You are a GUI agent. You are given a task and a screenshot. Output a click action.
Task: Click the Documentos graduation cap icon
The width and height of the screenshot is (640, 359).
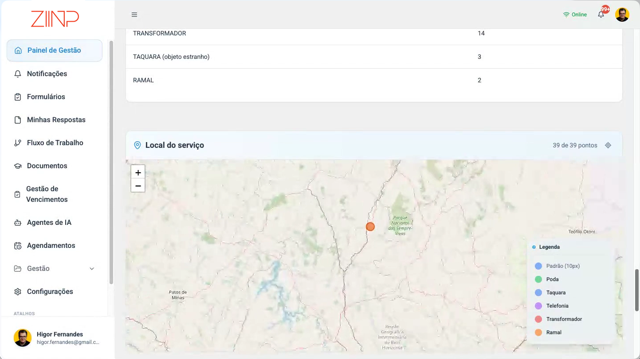pyautogui.click(x=18, y=166)
